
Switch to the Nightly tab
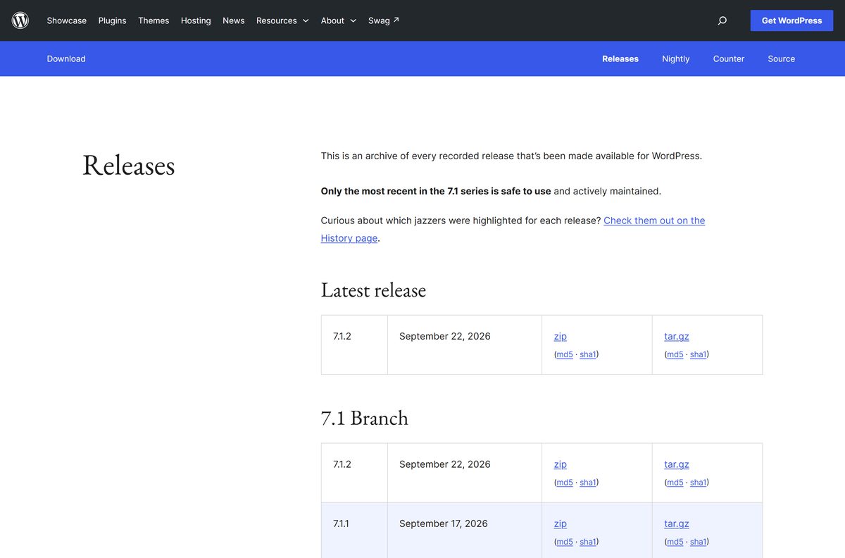[x=676, y=58]
